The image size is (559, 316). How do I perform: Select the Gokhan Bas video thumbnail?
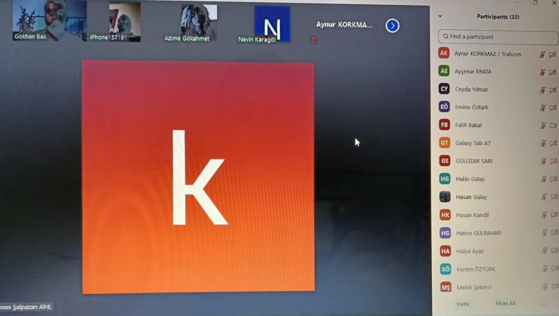[49, 21]
